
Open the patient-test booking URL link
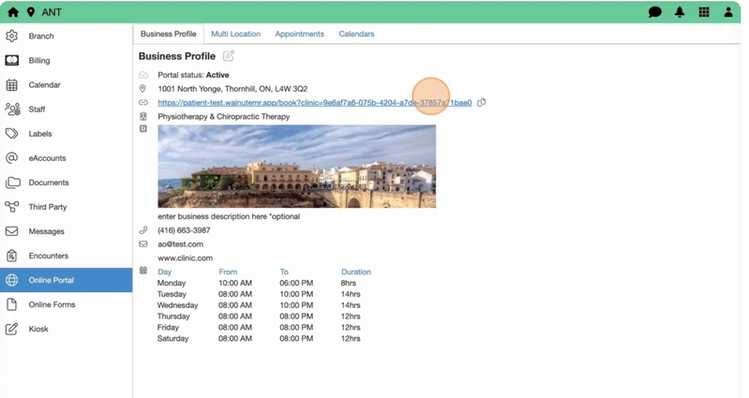click(x=314, y=103)
